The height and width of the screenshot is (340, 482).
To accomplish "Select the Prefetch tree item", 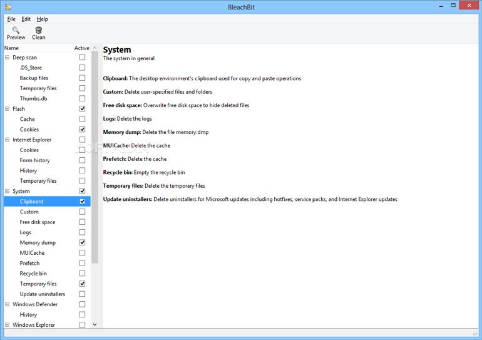I will click(x=29, y=263).
